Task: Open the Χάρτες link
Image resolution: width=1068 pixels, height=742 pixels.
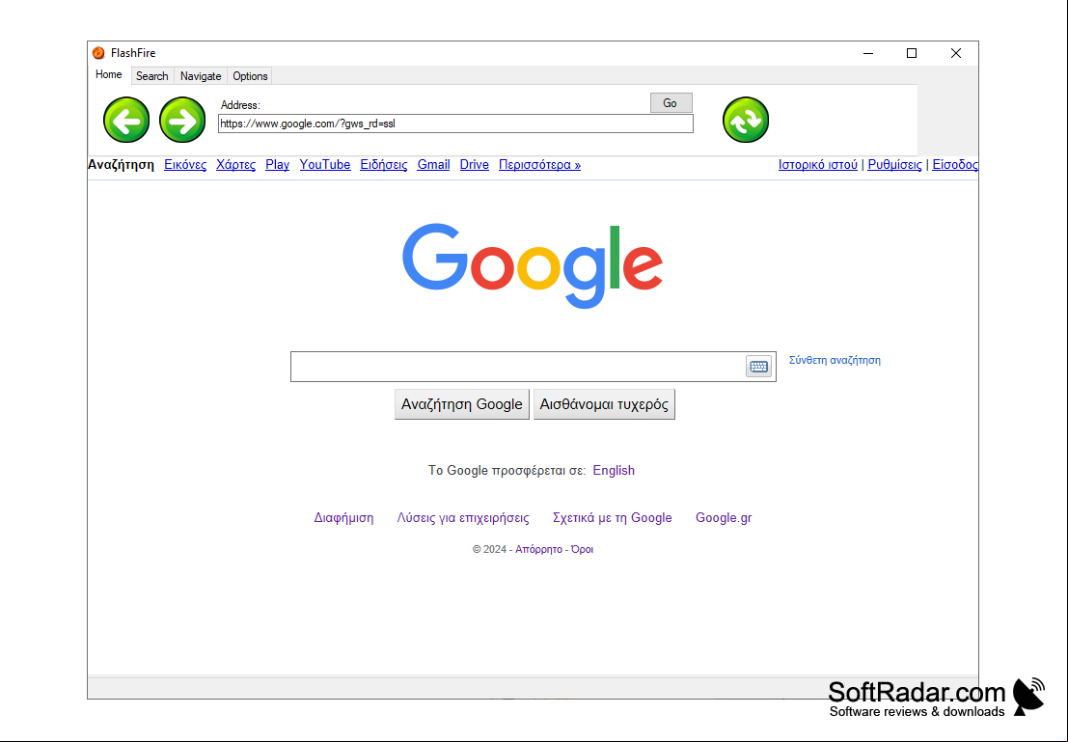Action: point(235,165)
